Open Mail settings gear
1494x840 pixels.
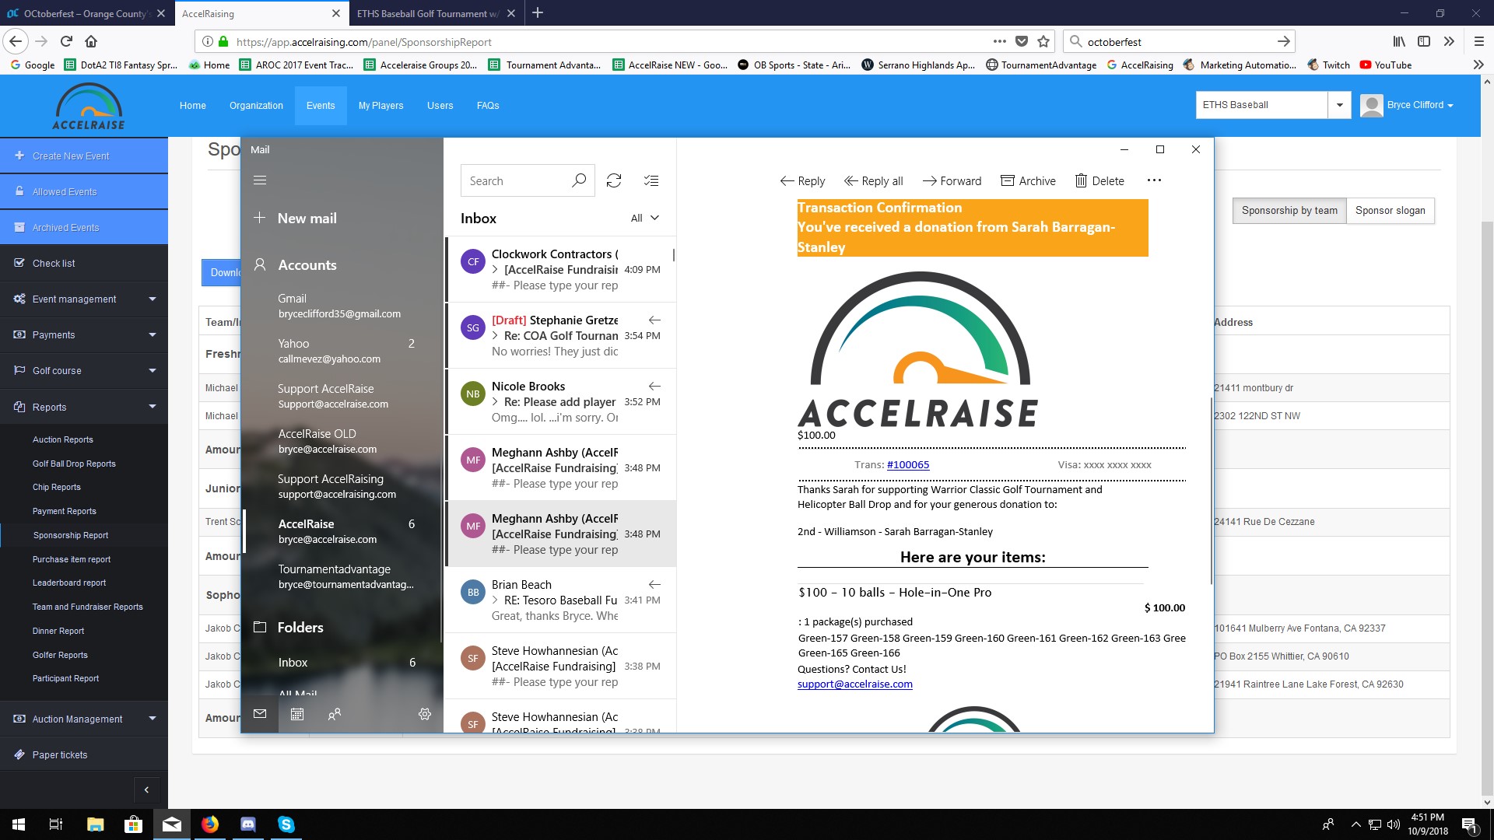click(425, 714)
